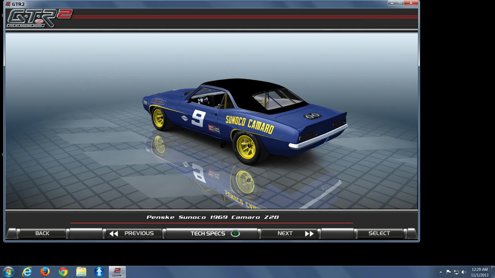This screenshot has width=495, height=278.
Task: Open Windows Explorer folder icon
Action: click(81, 272)
